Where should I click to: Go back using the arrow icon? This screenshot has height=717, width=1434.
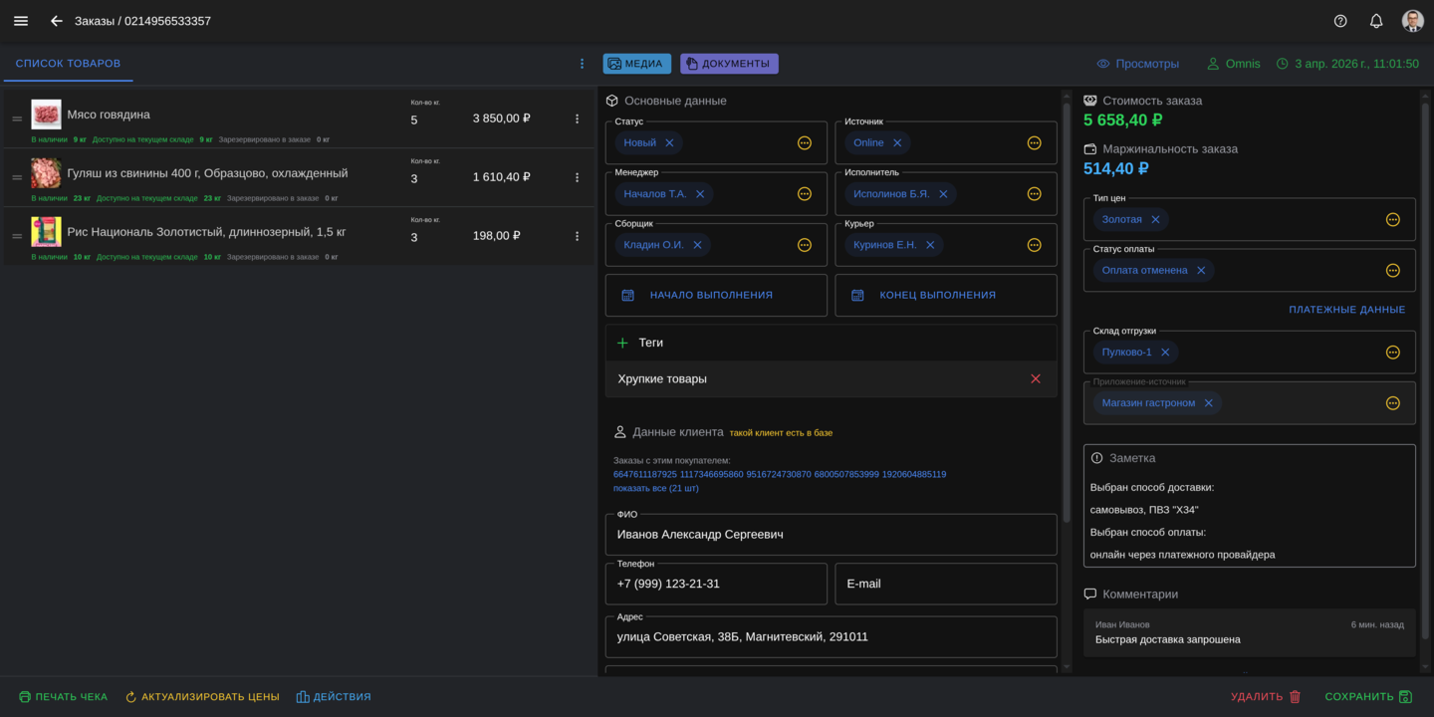[57, 21]
